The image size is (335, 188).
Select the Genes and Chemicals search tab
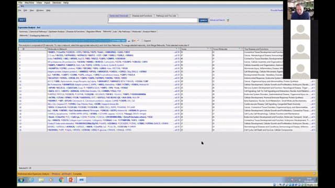coord(119,16)
